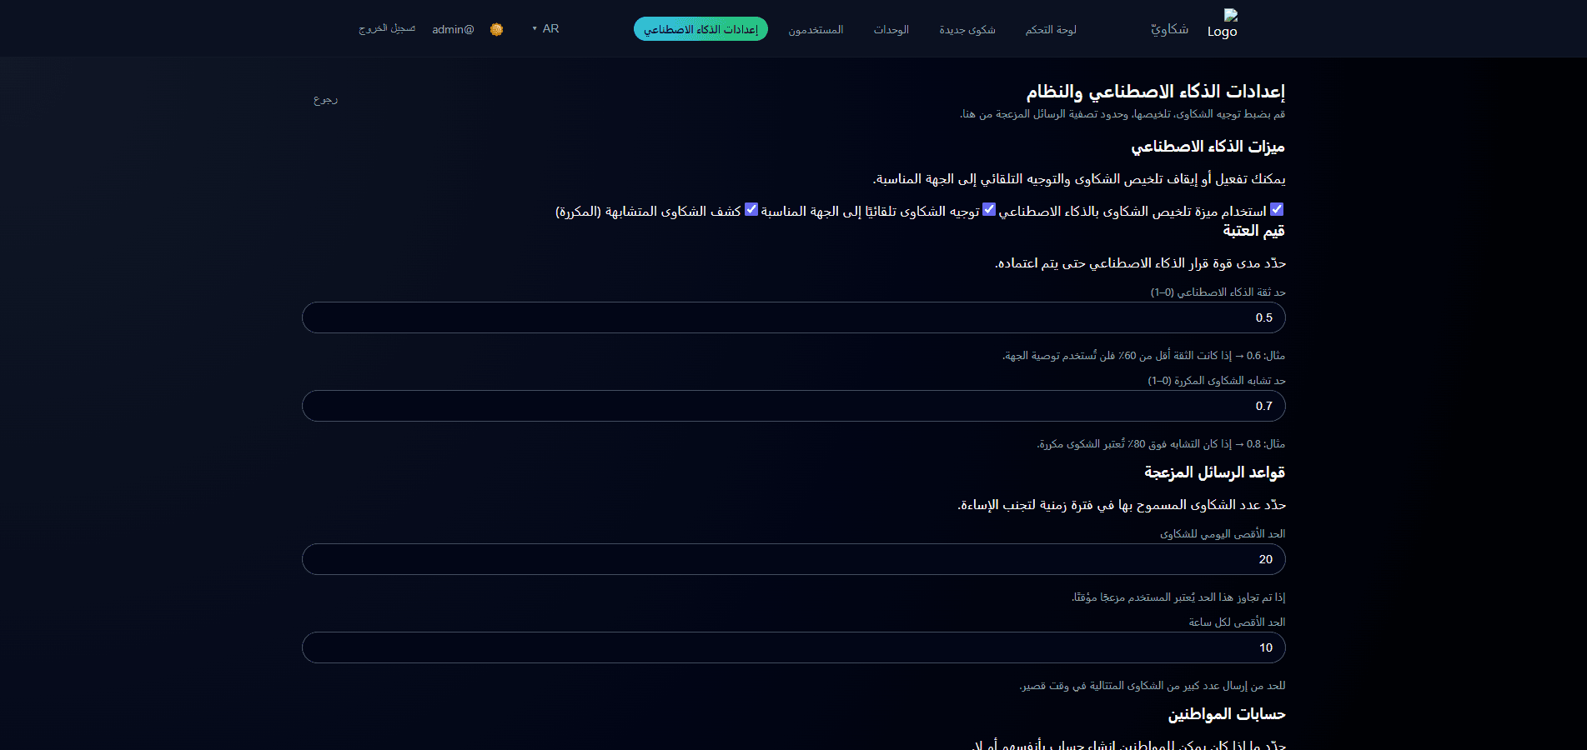Select شكوى جديدة from the navbar
1587x750 pixels.
pyautogui.click(x=967, y=28)
